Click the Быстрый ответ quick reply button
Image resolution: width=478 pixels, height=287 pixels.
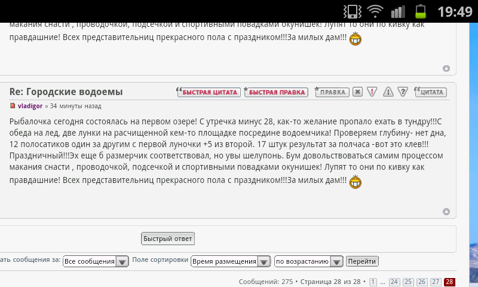click(x=168, y=239)
